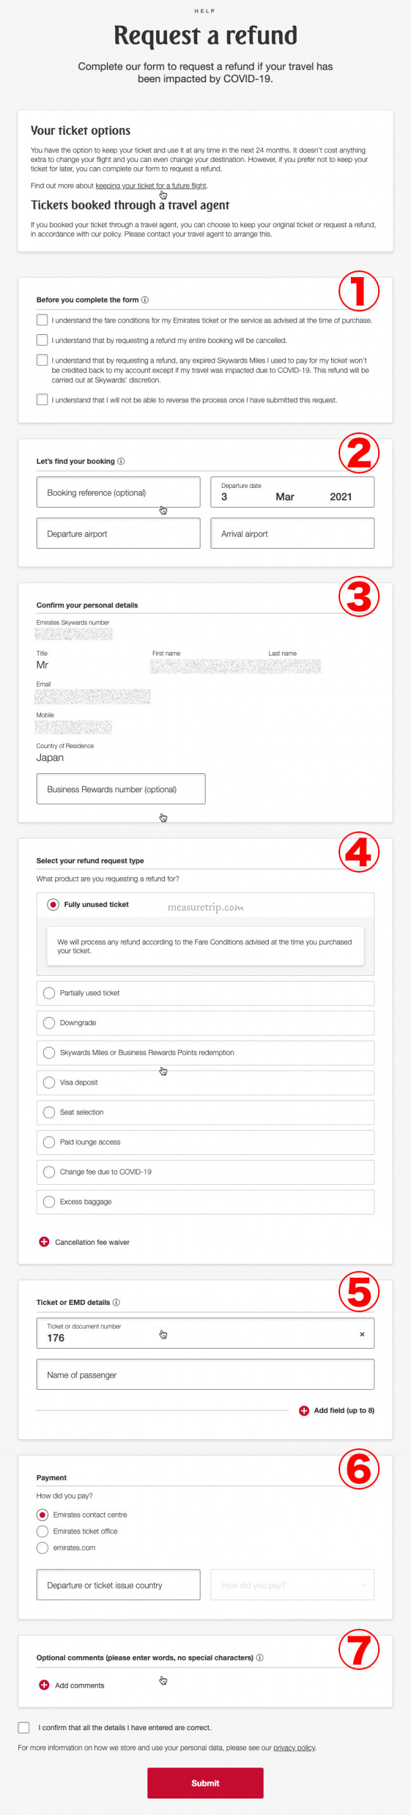Select Fully unused ticket radio button
The height and width of the screenshot is (1815, 411).
52,904
